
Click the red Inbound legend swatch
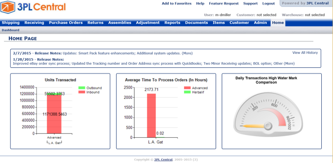(x=82, y=92)
